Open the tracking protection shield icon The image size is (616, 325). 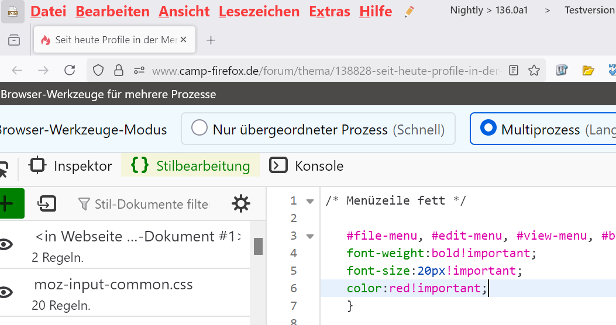click(98, 70)
